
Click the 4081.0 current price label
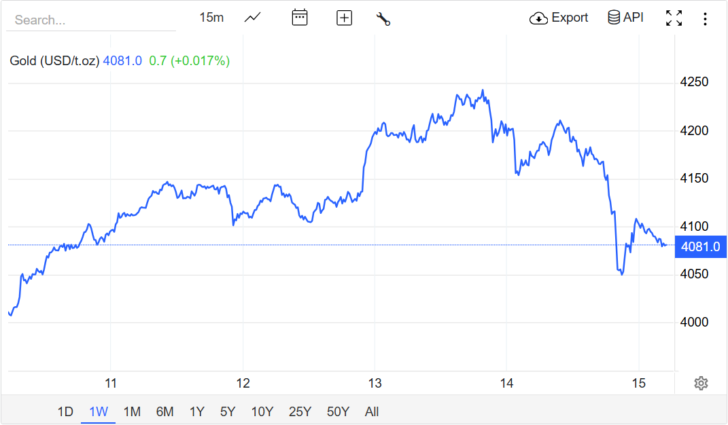[700, 246]
